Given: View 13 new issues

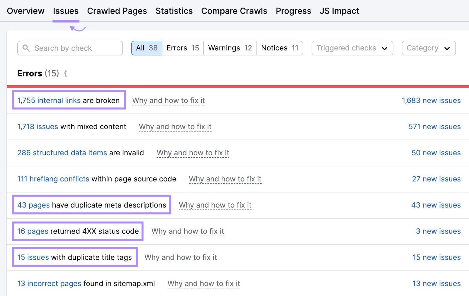Looking at the screenshot, I should 436,283.
